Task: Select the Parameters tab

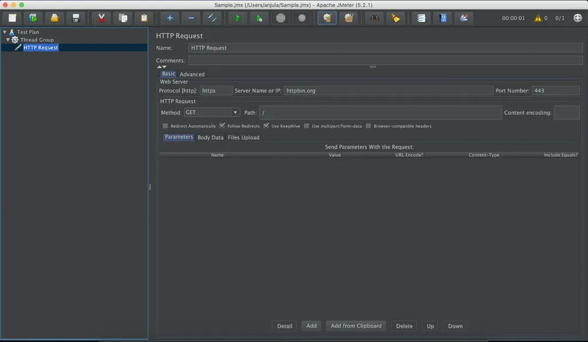Action: pos(179,137)
